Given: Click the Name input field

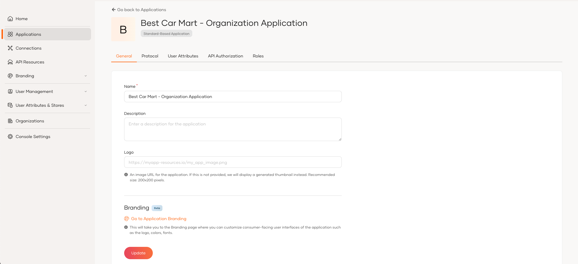Looking at the screenshot, I should (x=233, y=97).
